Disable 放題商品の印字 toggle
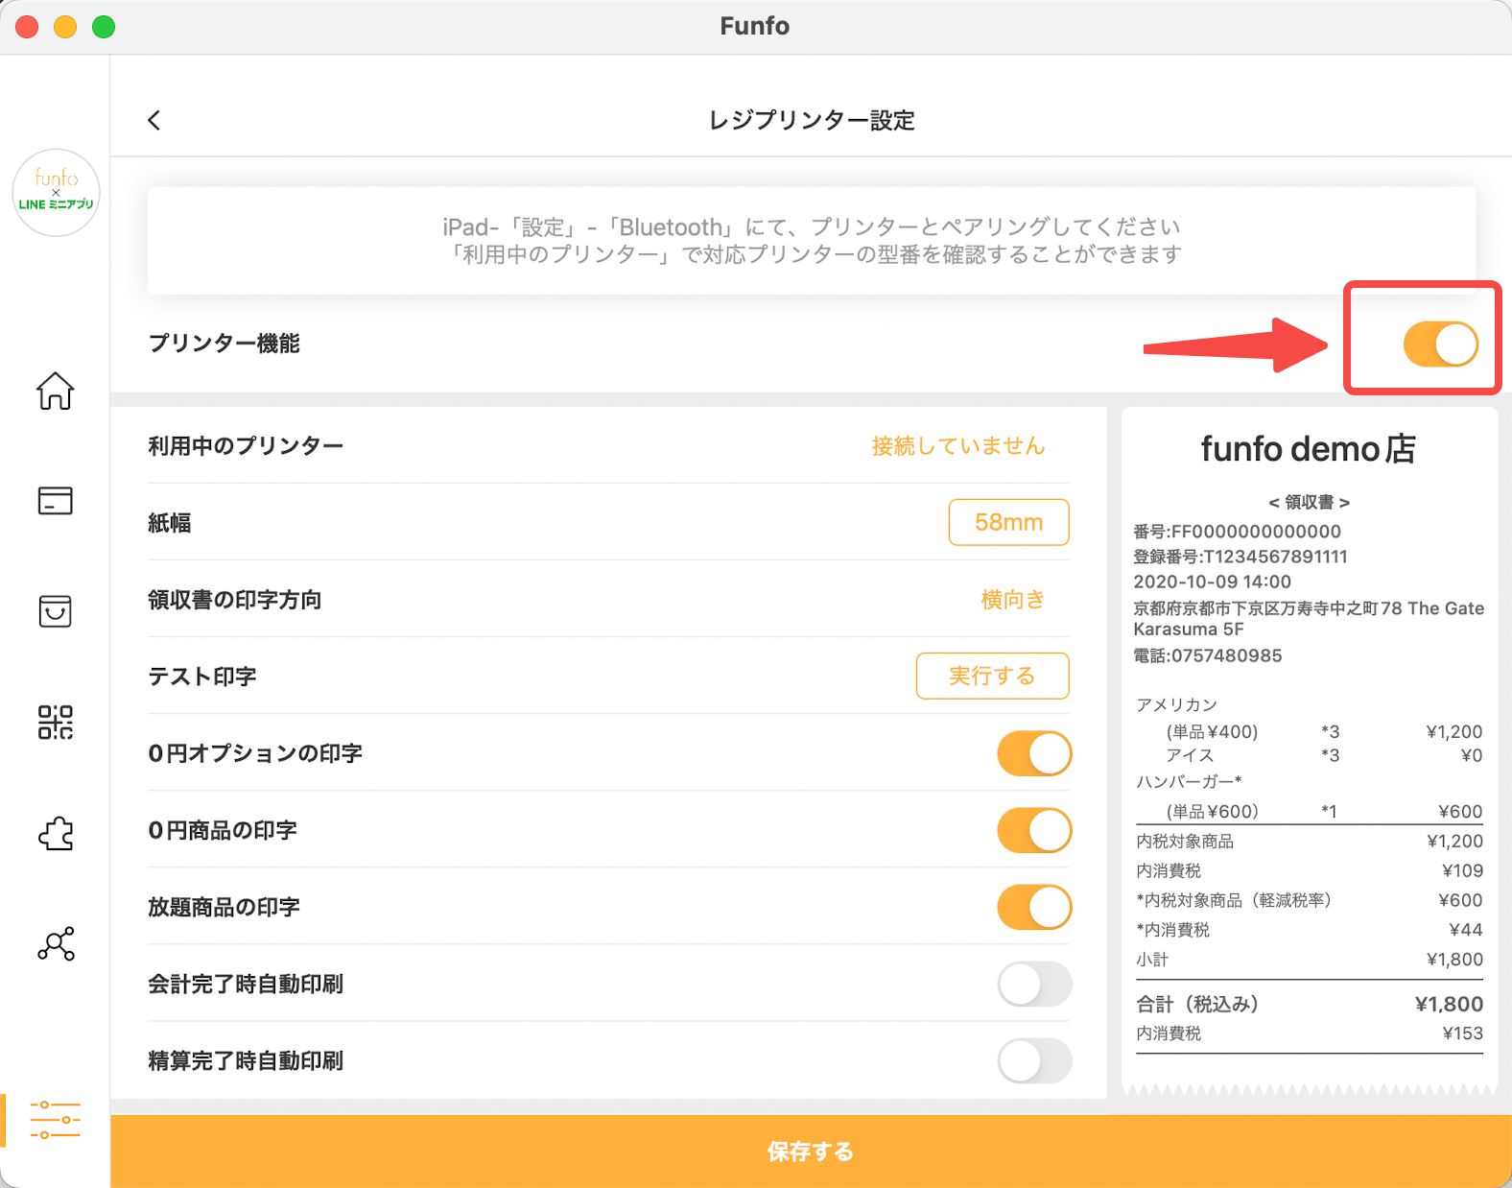Viewport: 1512px width, 1188px height. point(1033,907)
